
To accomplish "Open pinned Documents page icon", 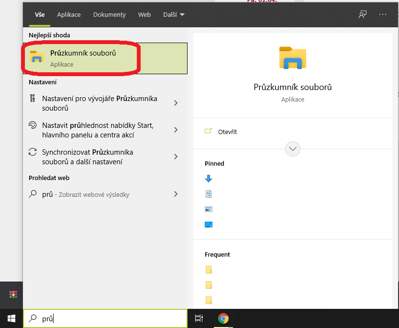I will pyautogui.click(x=208, y=194).
